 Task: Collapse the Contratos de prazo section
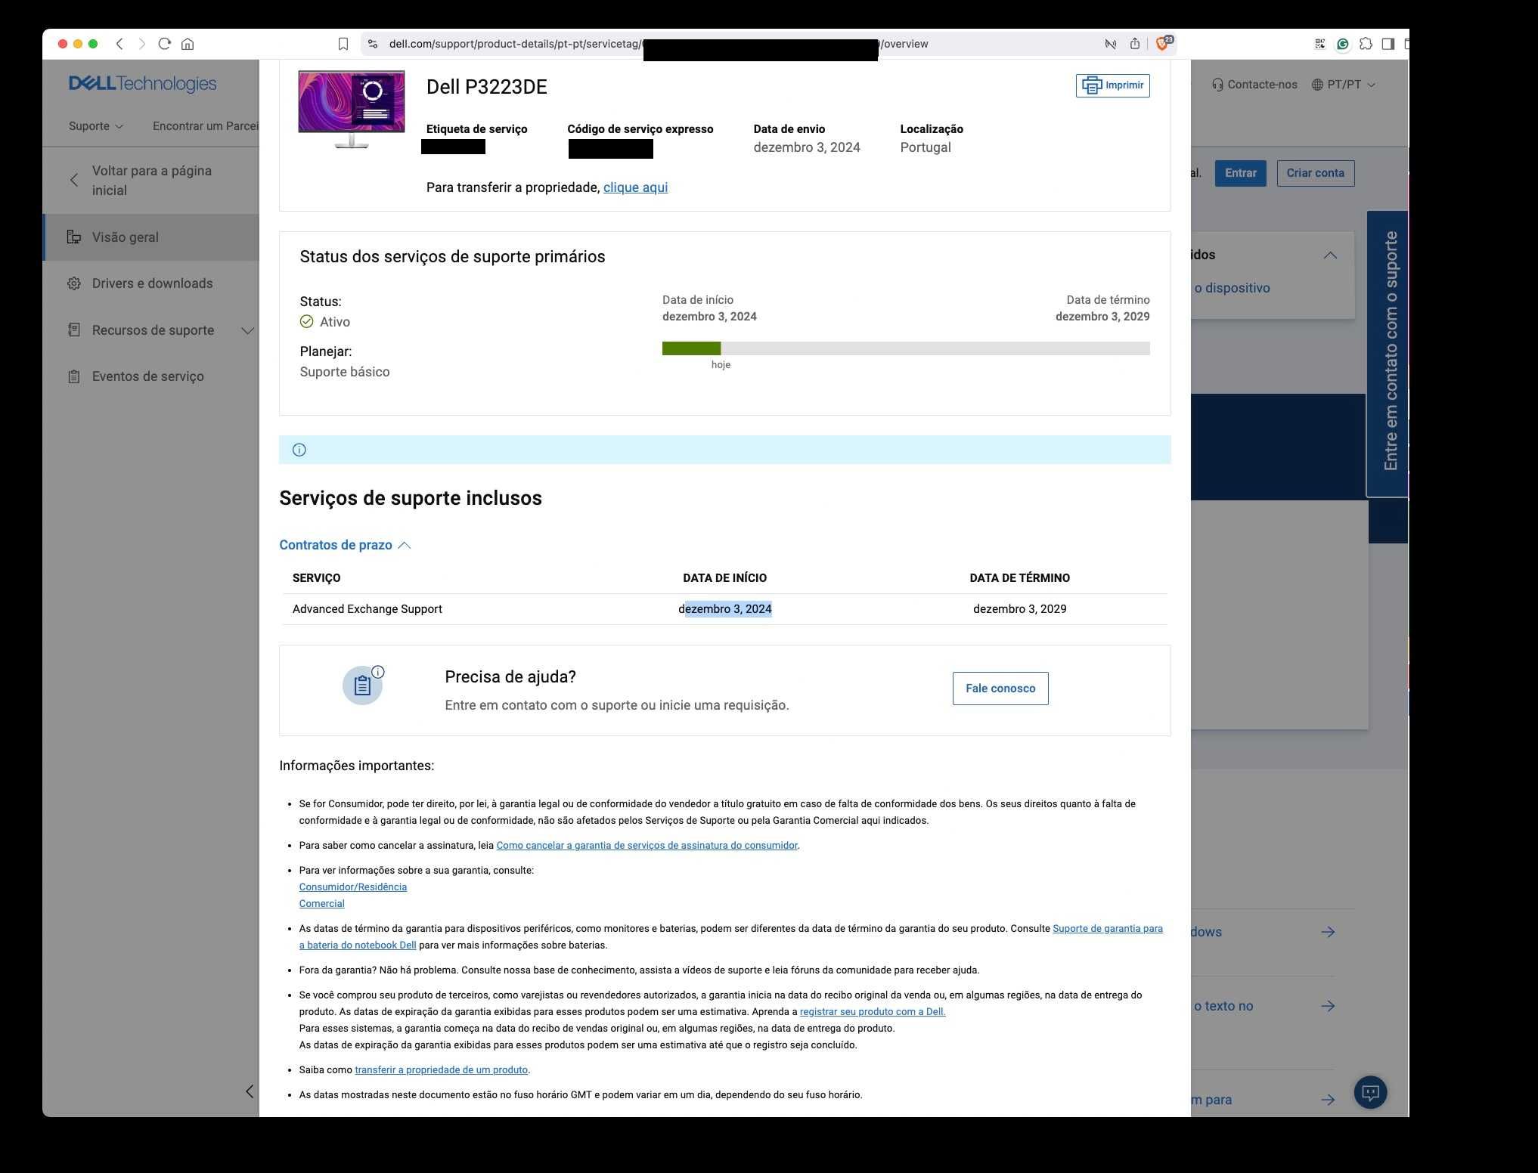pos(345,545)
